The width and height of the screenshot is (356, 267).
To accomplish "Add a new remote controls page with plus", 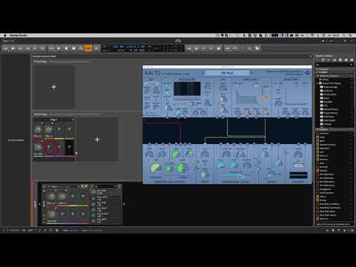I will [97, 139].
